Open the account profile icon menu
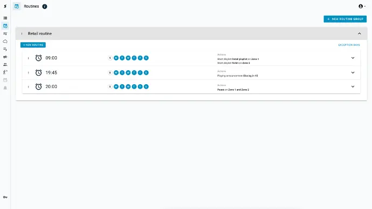This screenshot has width=372, height=209. (362, 6)
